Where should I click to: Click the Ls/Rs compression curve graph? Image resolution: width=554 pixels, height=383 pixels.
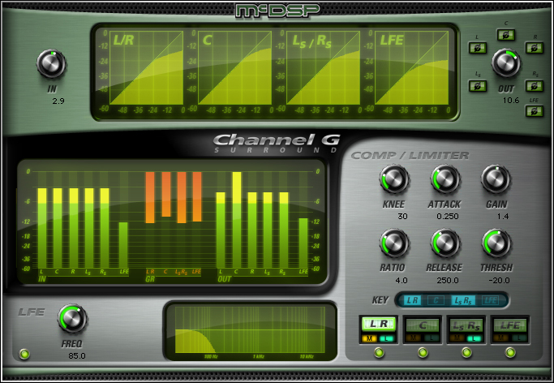pos(323,68)
